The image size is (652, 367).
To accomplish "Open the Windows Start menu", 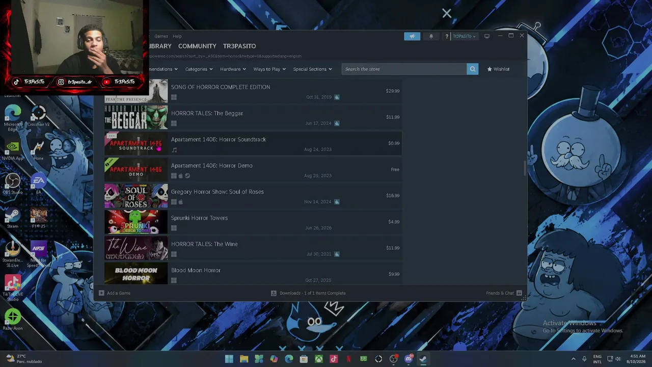I will [x=229, y=359].
